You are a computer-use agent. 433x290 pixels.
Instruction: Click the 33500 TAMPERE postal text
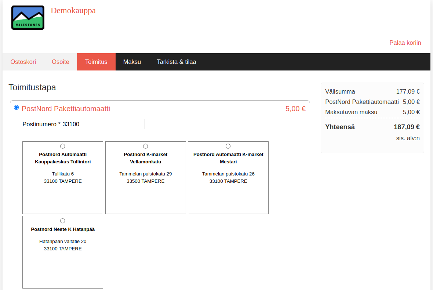(146, 181)
